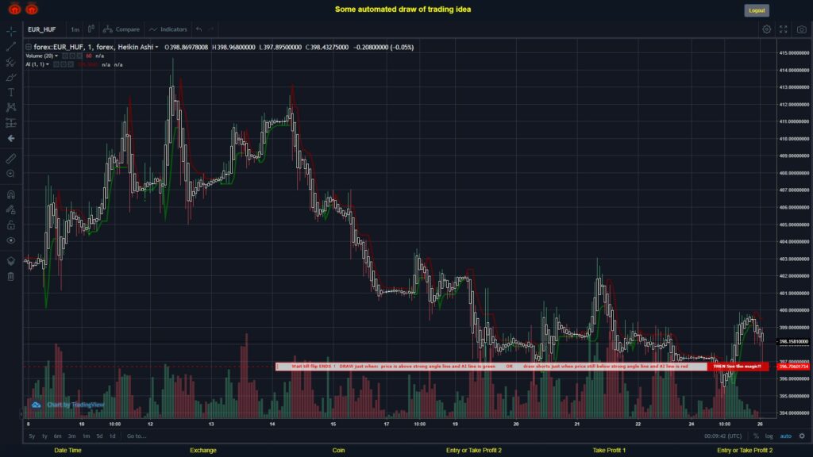Click the Coin column header

338,451
